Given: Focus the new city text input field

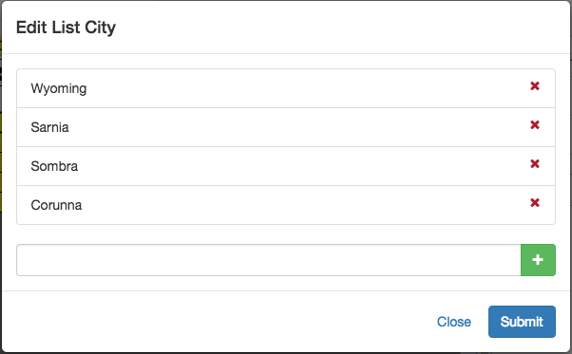Looking at the screenshot, I should tap(269, 260).
